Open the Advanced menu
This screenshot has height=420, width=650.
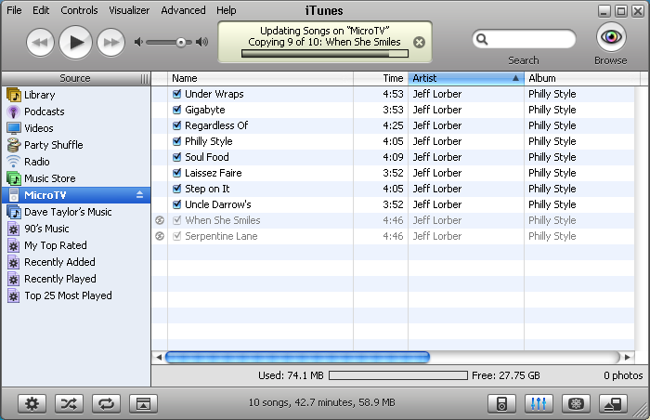[183, 10]
